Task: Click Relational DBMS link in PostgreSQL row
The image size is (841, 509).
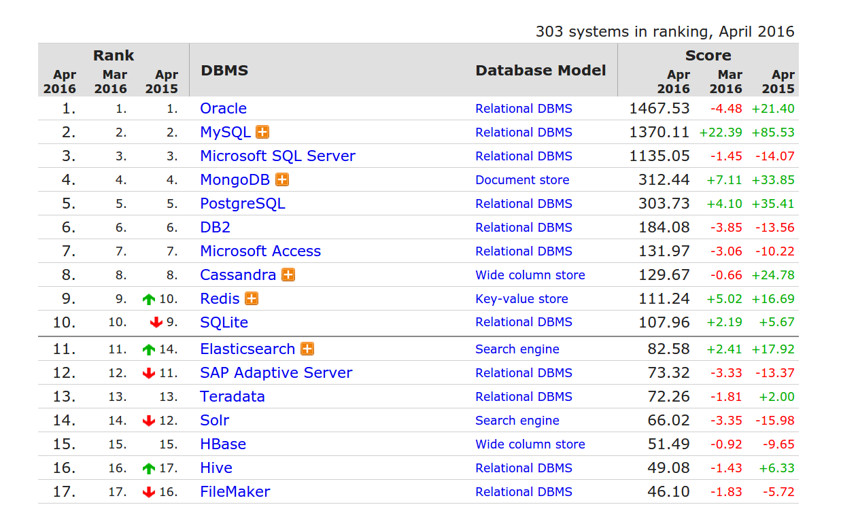Action: pyautogui.click(x=524, y=204)
